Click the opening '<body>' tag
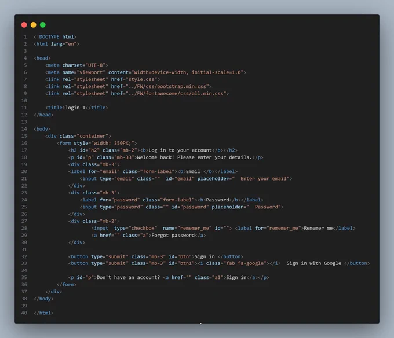Image resolution: width=394 pixels, height=338 pixels. pos(42,129)
